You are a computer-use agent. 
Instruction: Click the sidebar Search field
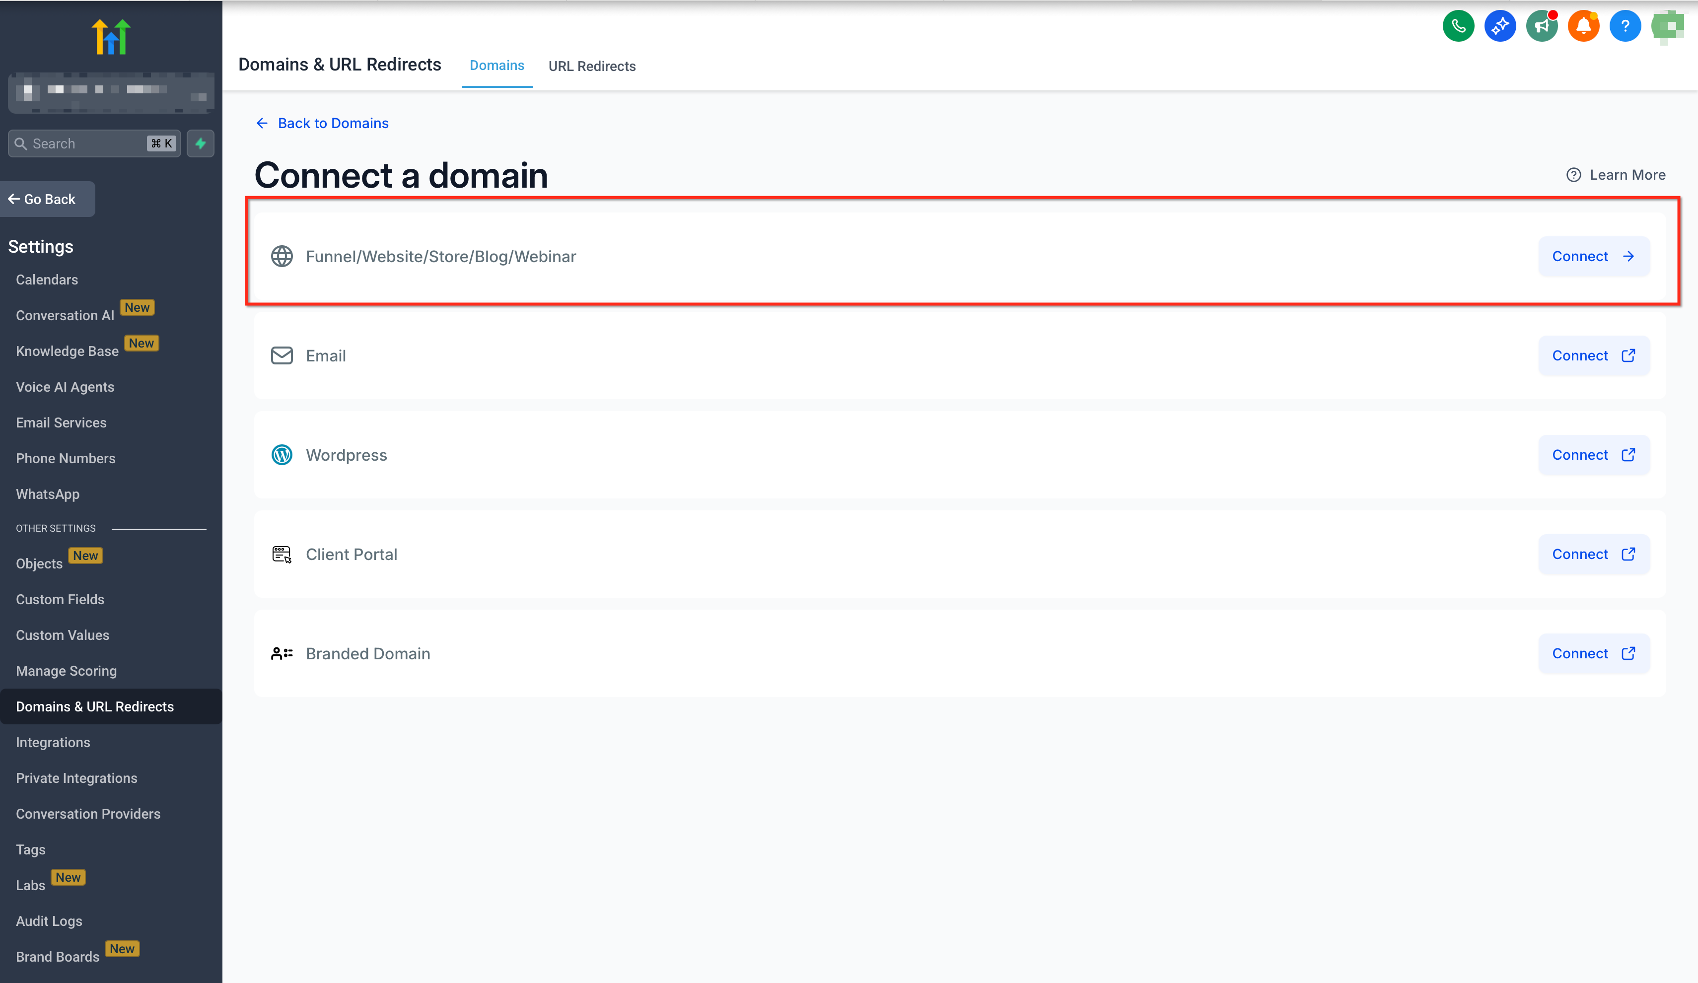tap(87, 143)
